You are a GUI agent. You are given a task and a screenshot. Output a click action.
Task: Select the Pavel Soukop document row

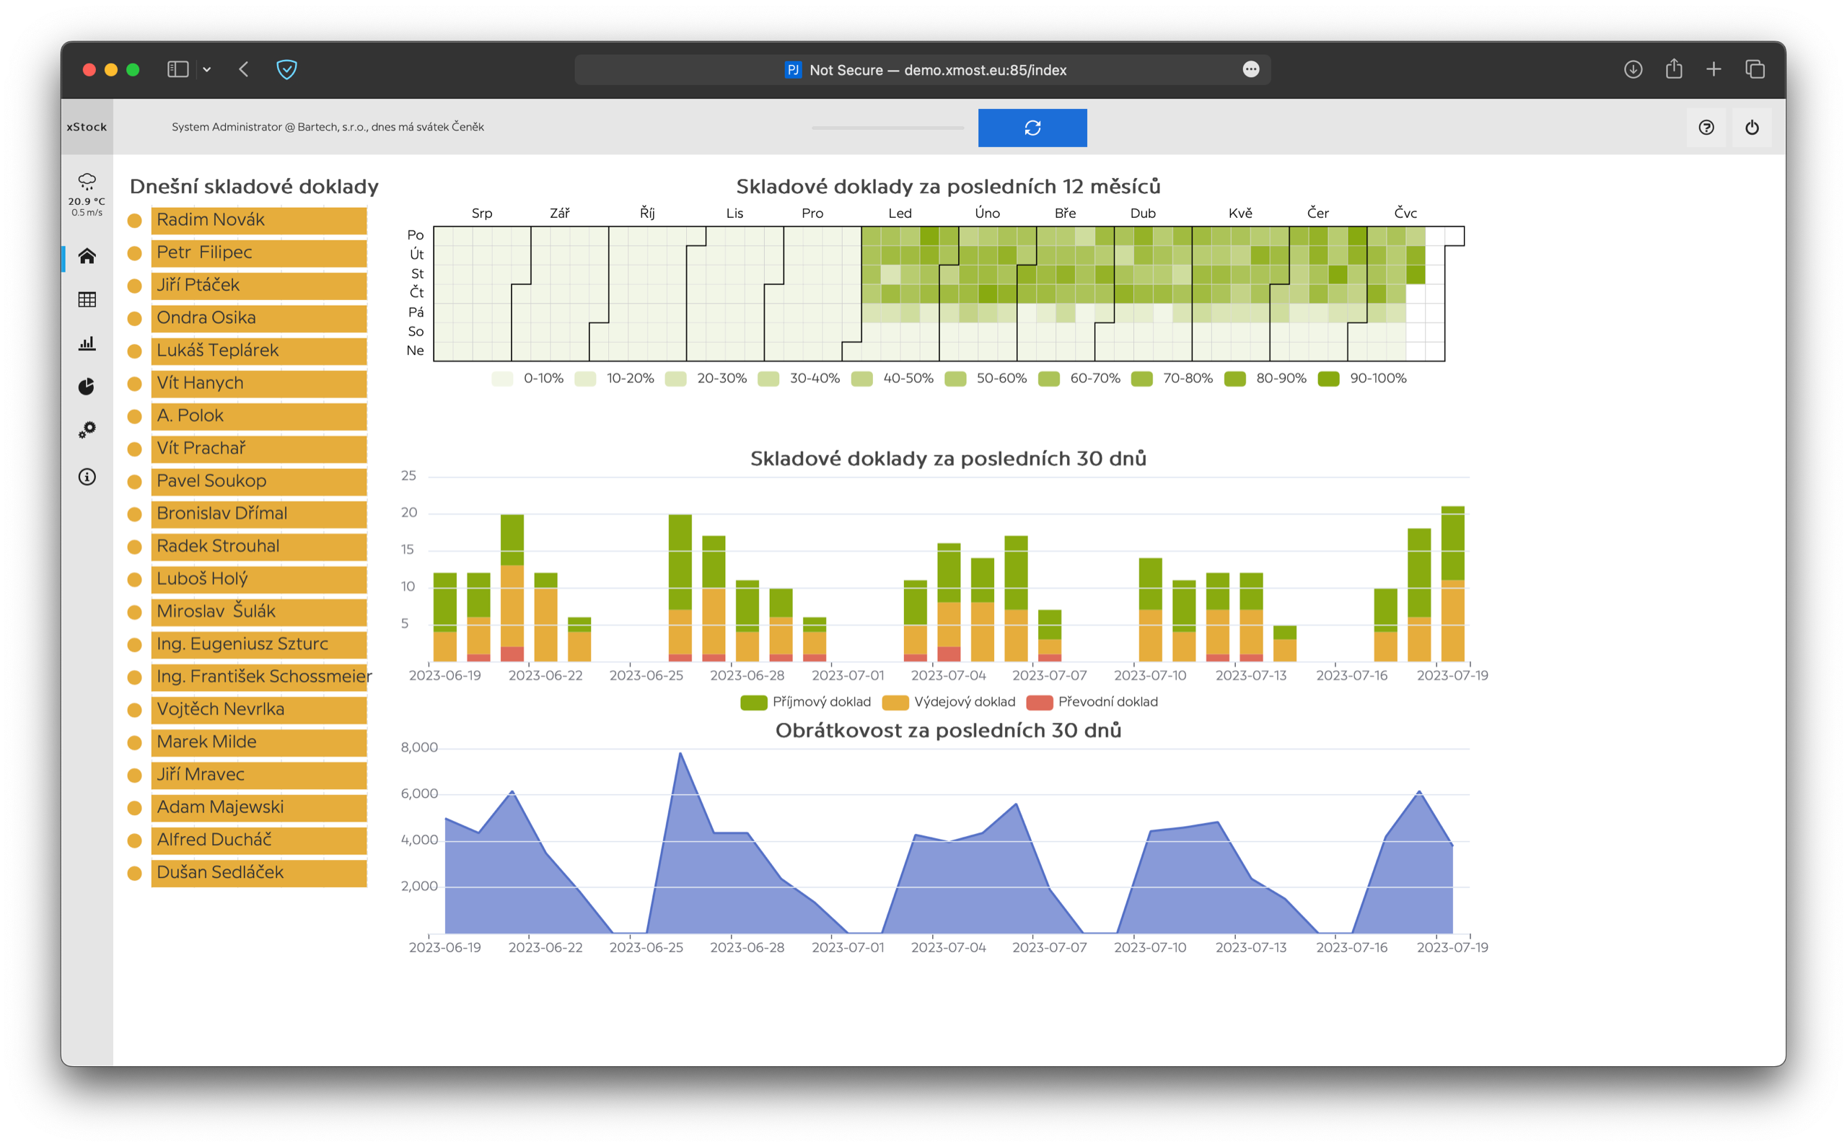click(259, 481)
